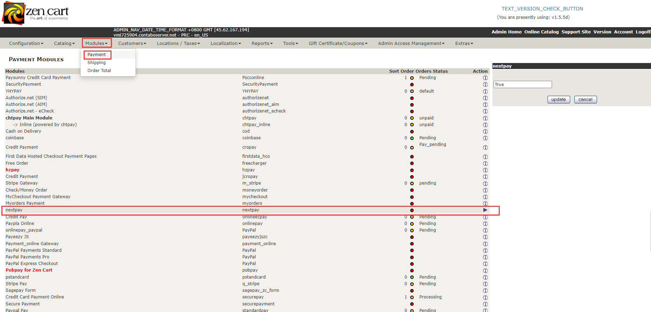Screen dimensions: 651x312
Task: Select the hzpay module name
Action: click(13, 170)
